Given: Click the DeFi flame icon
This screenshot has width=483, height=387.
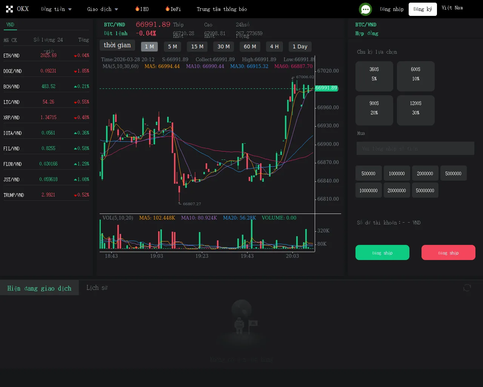Looking at the screenshot, I should click(168, 9).
